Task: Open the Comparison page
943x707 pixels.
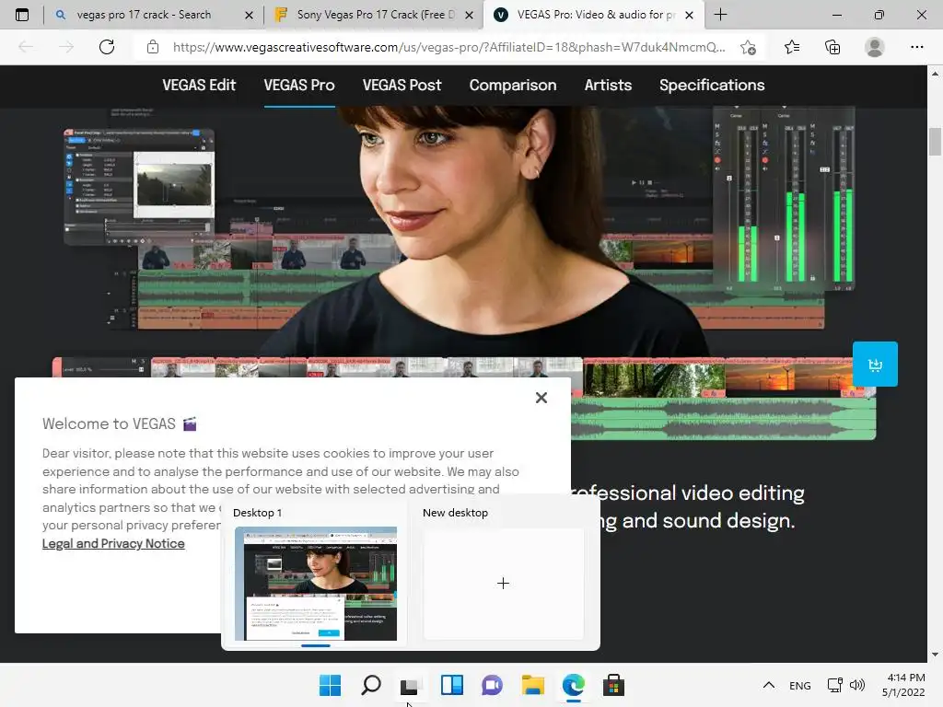Action: [x=513, y=86]
